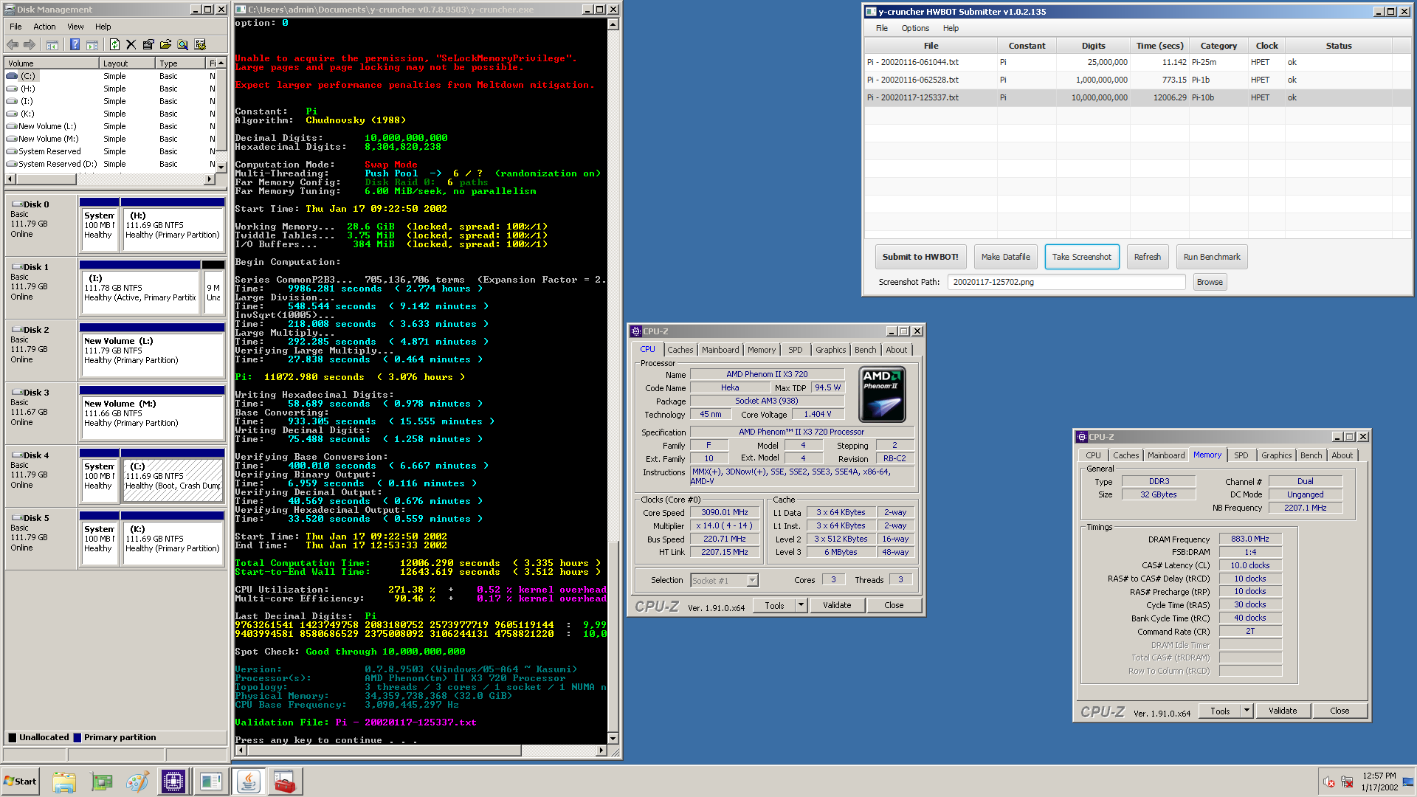
Task: Open the Tools dropdown arrow in left CPU-Z
Action: pyautogui.click(x=801, y=605)
